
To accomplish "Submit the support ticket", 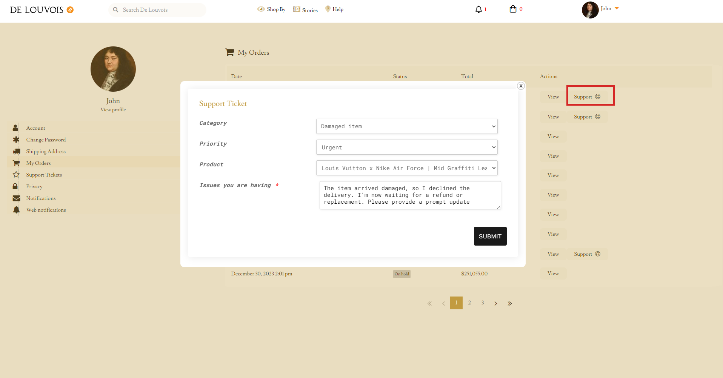I will (490, 236).
